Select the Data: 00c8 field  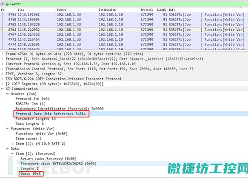[31, 174]
